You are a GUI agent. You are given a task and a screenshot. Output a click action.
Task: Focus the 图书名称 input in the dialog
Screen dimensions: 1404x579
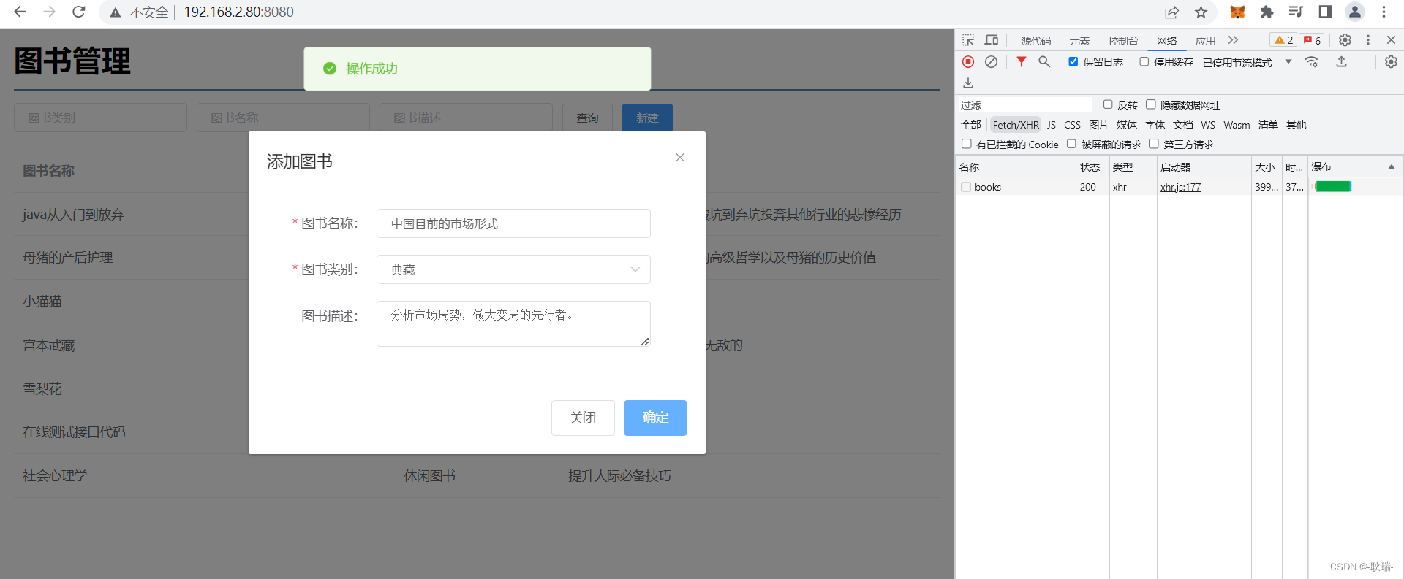click(x=513, y=223)
